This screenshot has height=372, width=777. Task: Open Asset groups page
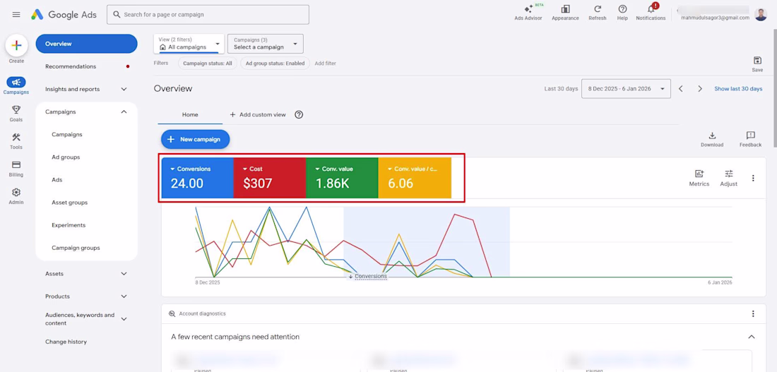click(x=69, y=203)
